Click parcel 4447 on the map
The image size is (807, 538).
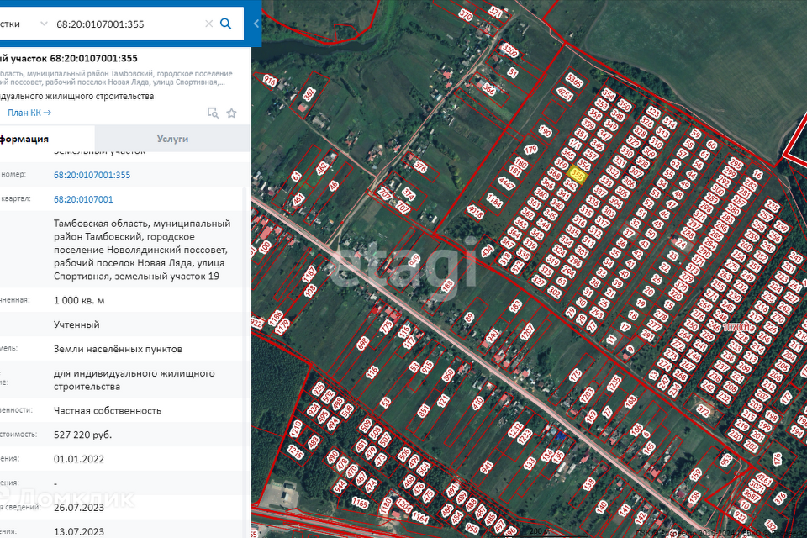(x=507, y=182)
